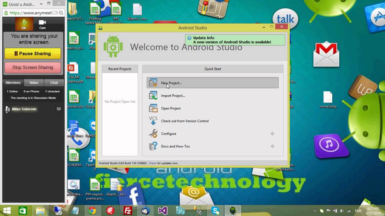385x216 pixels.
Task: Select the nsmail.tmp desktop file
Action: (328, 100)
